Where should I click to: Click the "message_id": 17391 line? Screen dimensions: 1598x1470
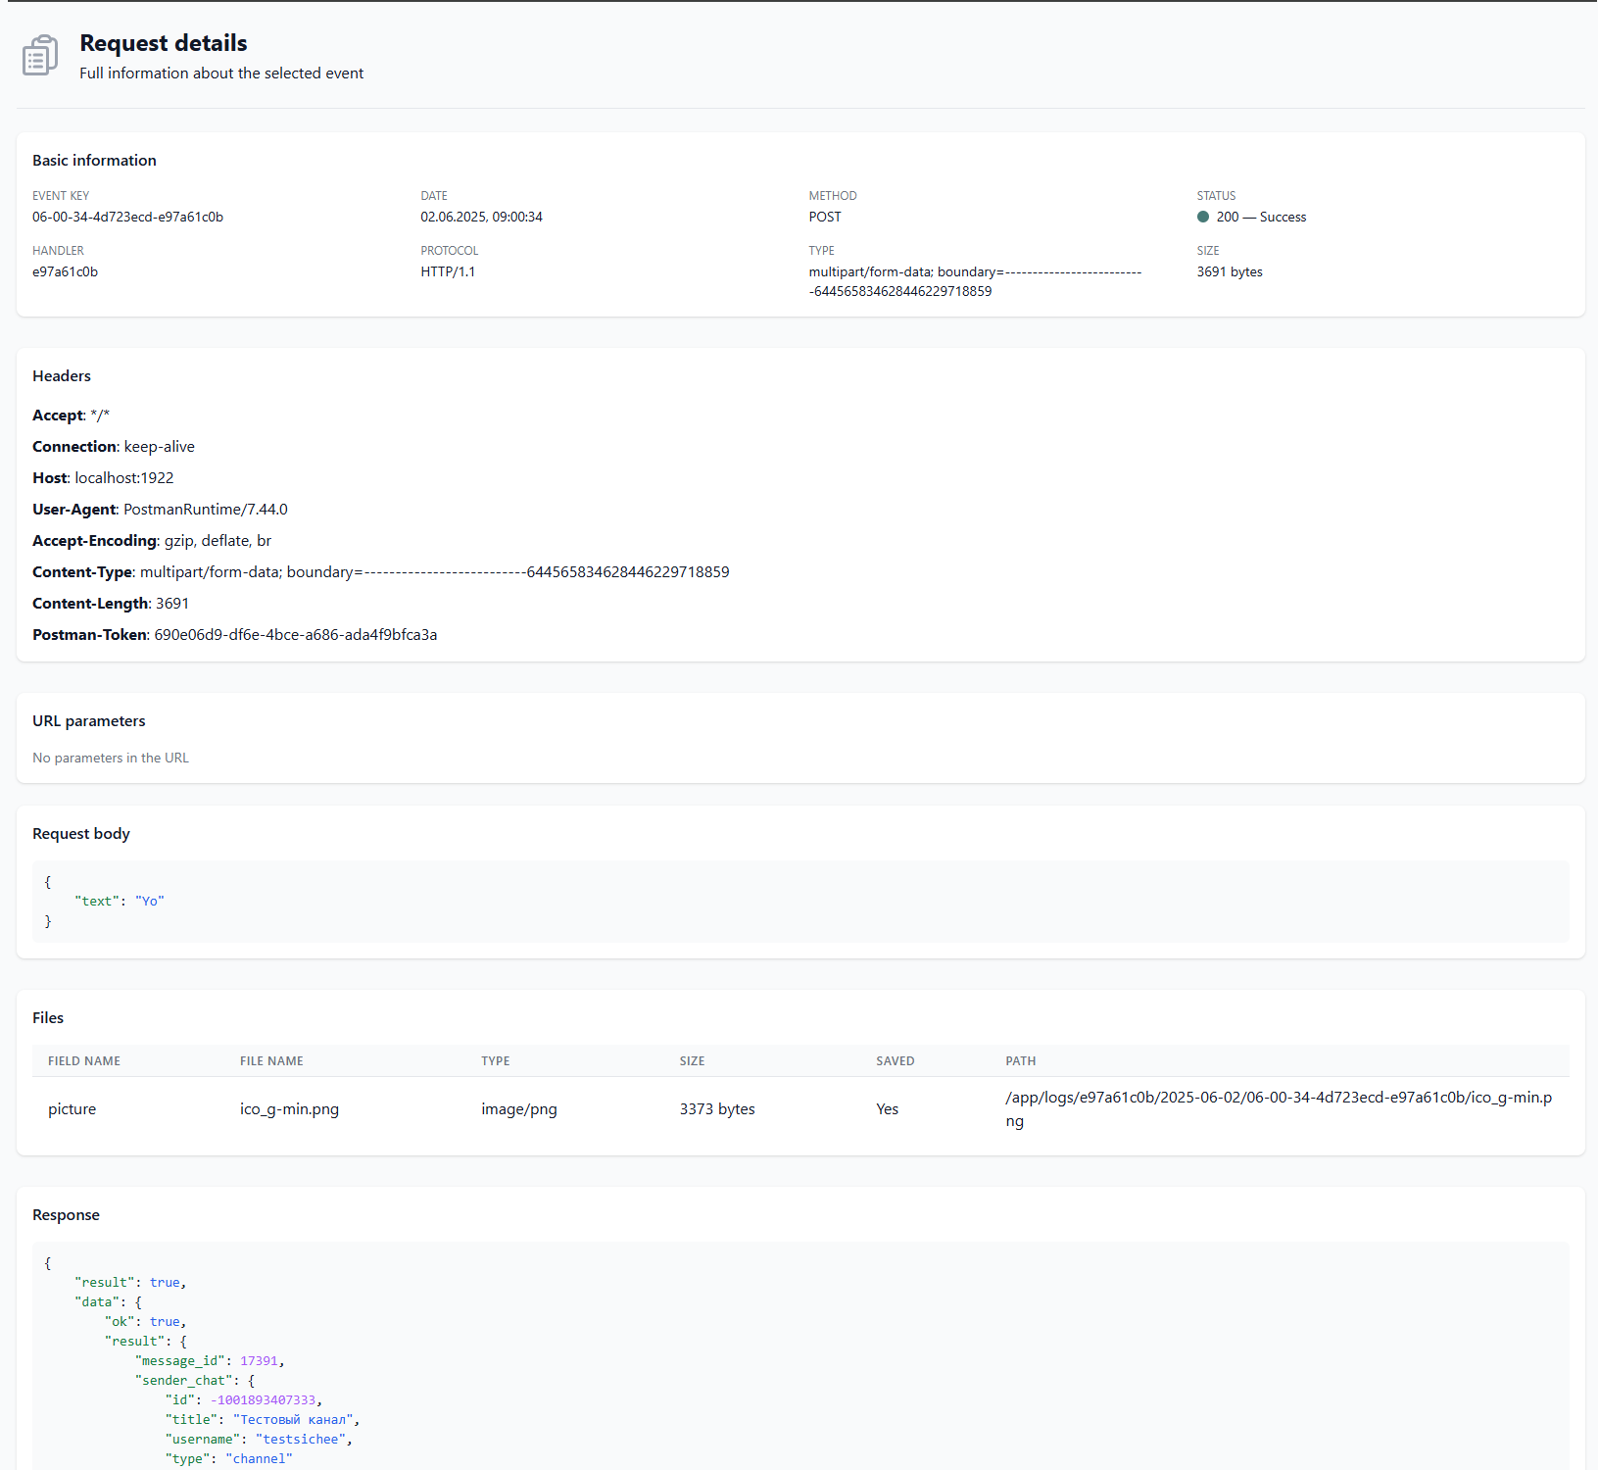(210, 1361)
